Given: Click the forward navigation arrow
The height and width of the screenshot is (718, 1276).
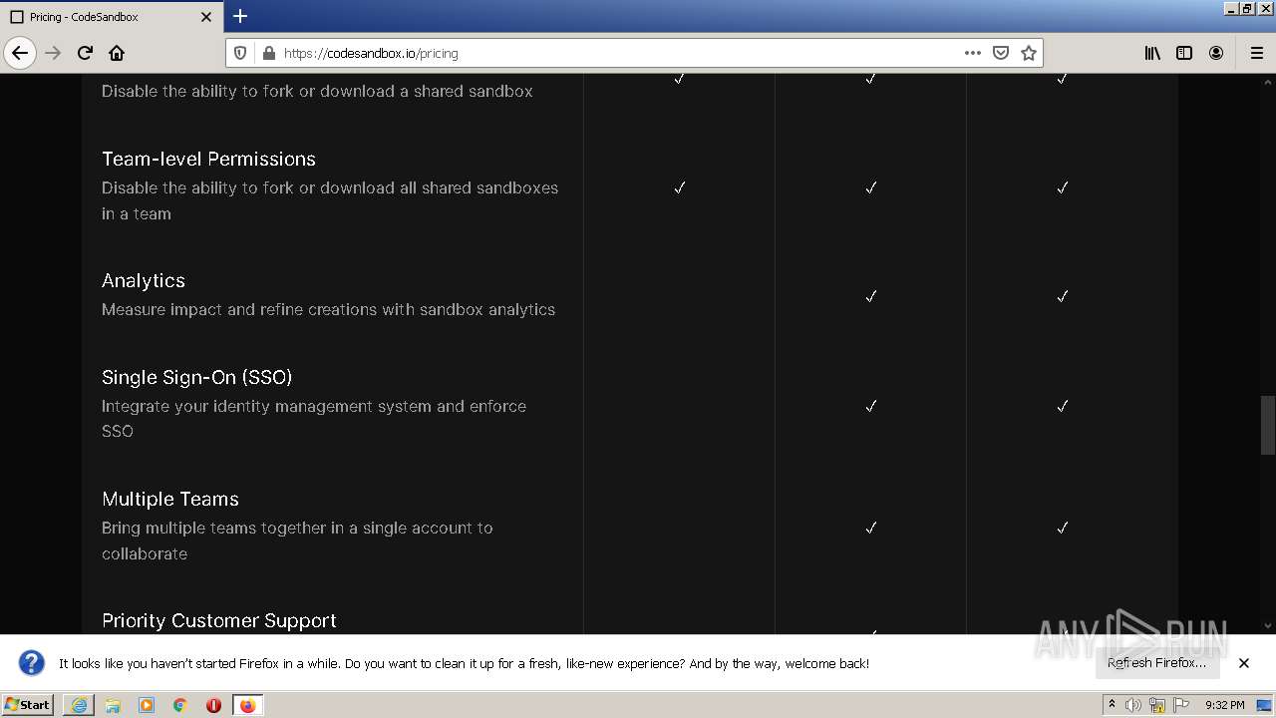Looking at the screenshot, I should pos(53,53).
